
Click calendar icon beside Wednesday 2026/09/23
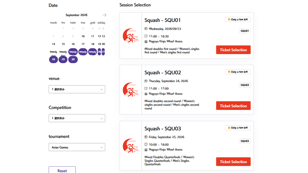tap(146, 29)
